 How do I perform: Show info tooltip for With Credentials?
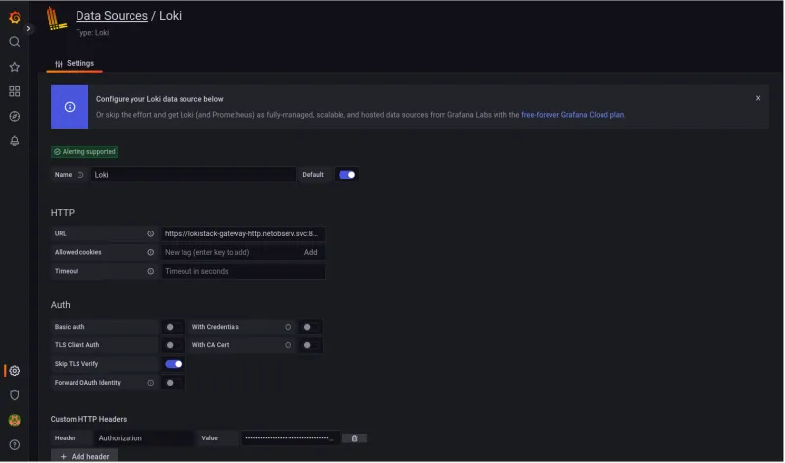point(288,327)
